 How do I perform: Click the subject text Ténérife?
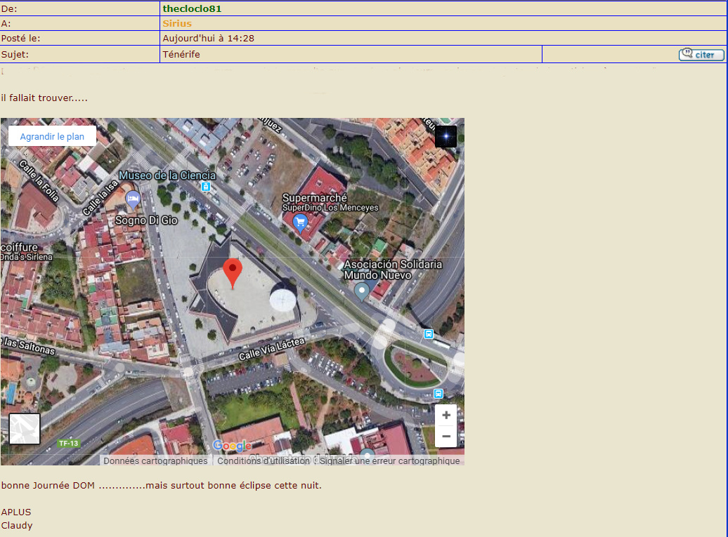[181, 54]
